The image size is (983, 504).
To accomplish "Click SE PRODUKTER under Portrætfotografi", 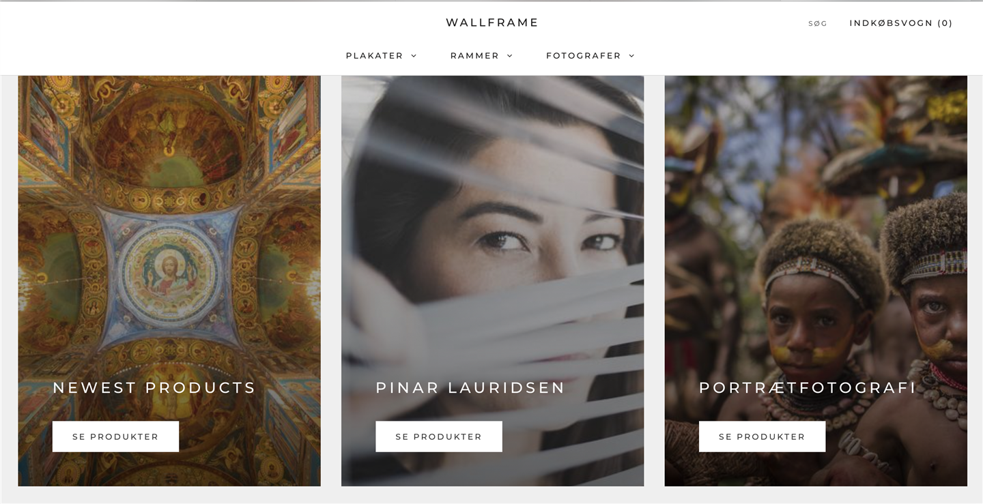I will point(762,436).
